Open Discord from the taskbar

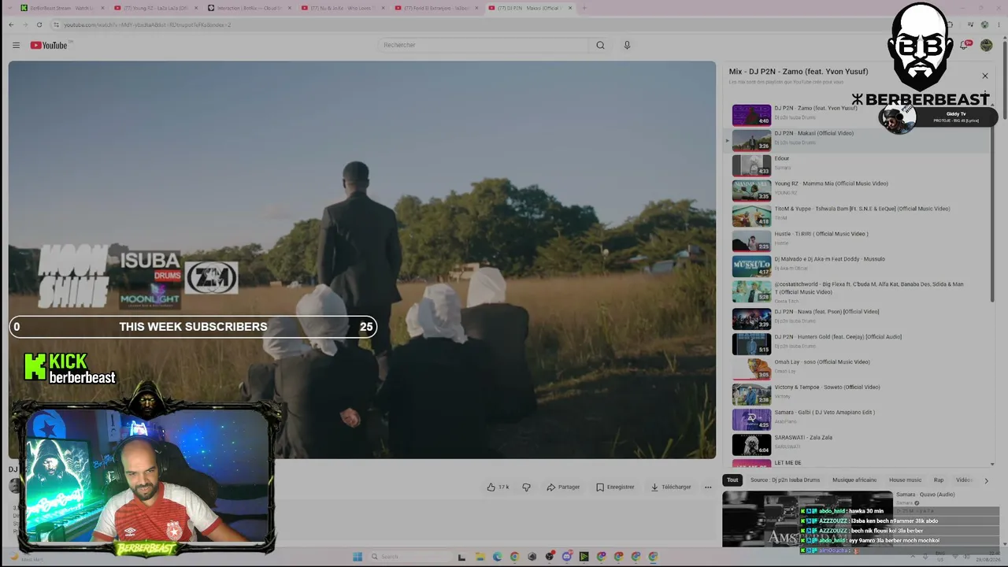(x=566, y=557)
